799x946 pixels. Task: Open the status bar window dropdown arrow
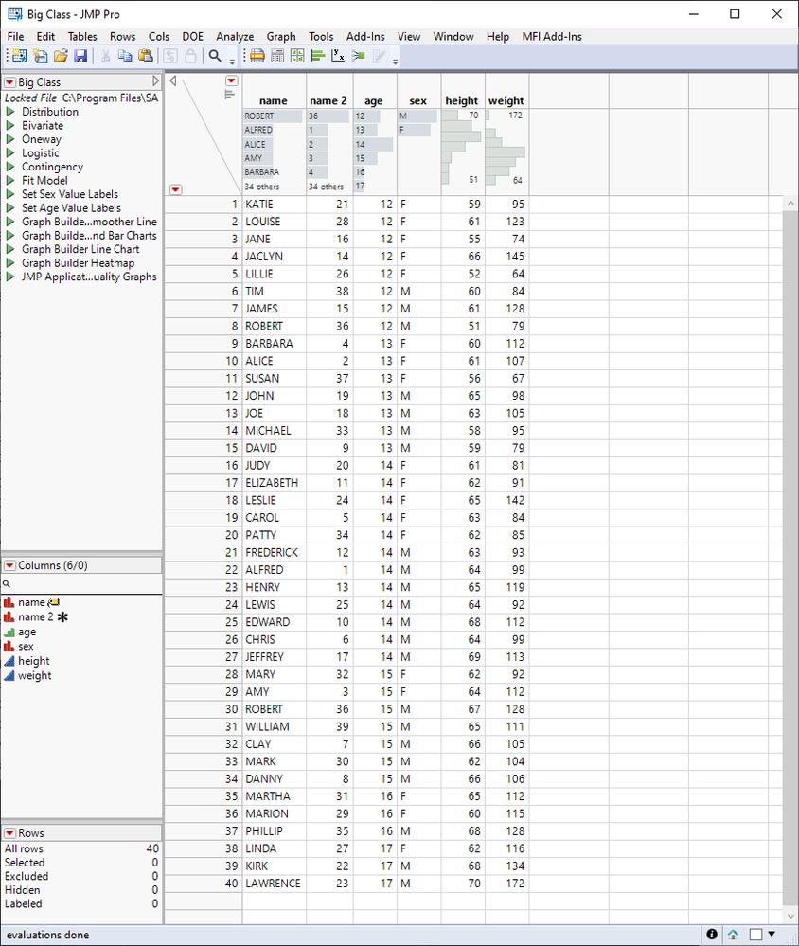[772, 934]
